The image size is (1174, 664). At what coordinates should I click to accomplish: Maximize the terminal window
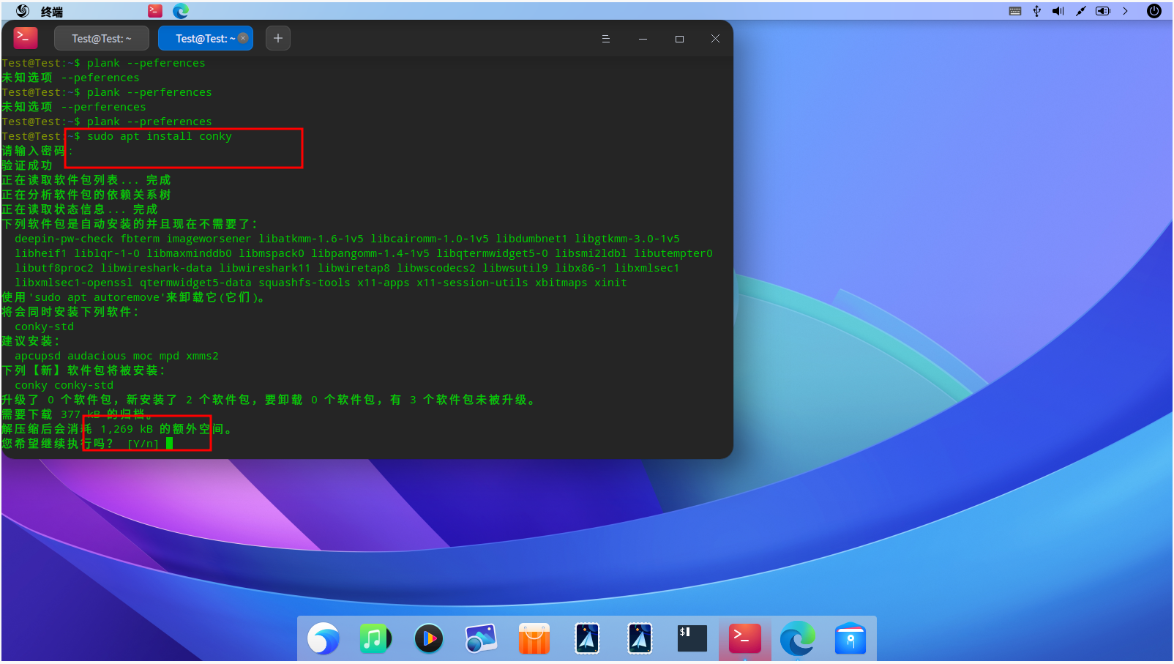pyautogui.click(x=679, y=39)
